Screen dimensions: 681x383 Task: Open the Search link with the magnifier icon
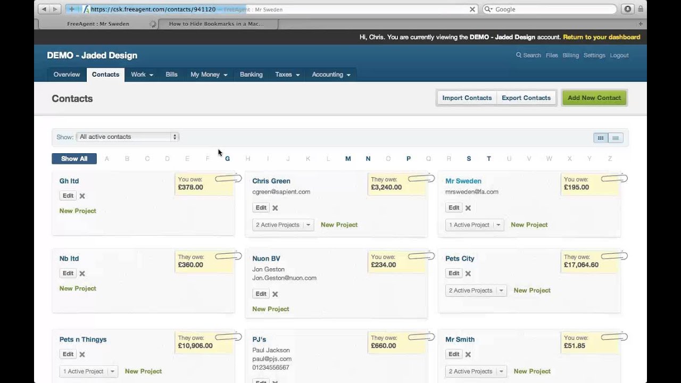coord(528,55)
